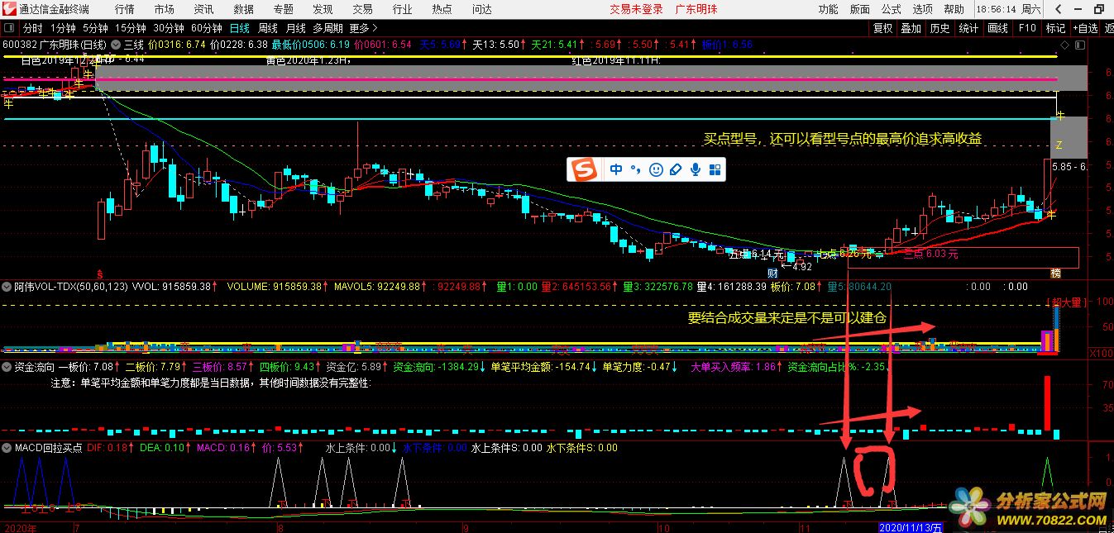Start Sogou voice input microphone

coord(696,169)
